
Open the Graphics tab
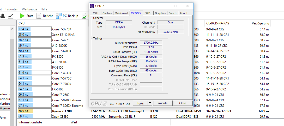(x=160, y=13)
